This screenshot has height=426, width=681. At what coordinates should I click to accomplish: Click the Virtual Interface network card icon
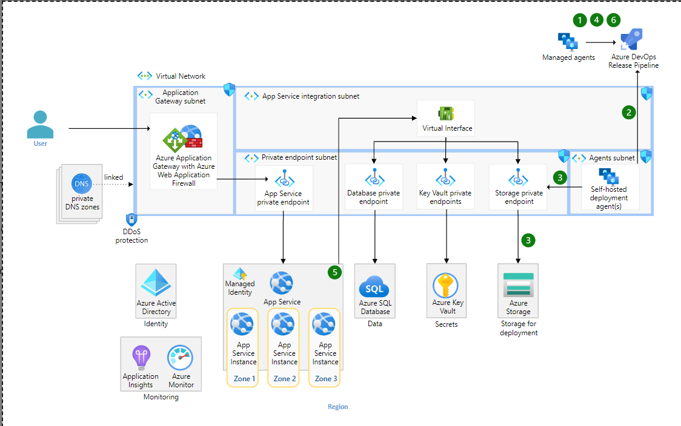[446, 114]
